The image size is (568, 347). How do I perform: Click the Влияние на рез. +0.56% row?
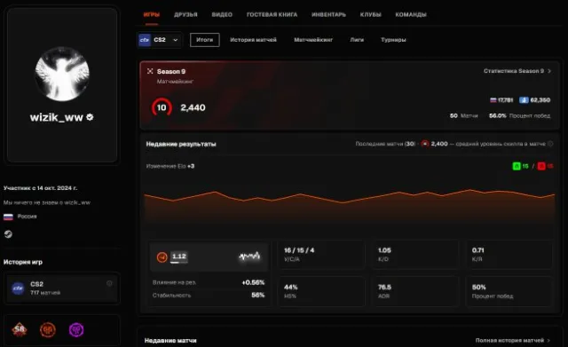point(209,282)
